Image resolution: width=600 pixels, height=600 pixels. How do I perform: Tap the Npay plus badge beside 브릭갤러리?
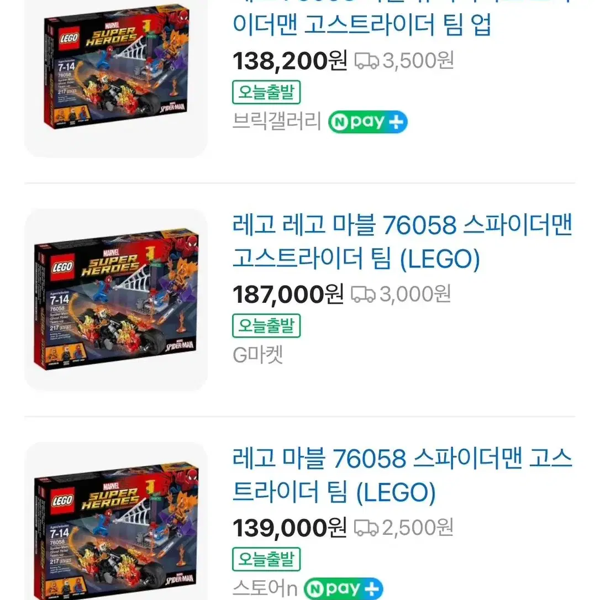[368, 122]
